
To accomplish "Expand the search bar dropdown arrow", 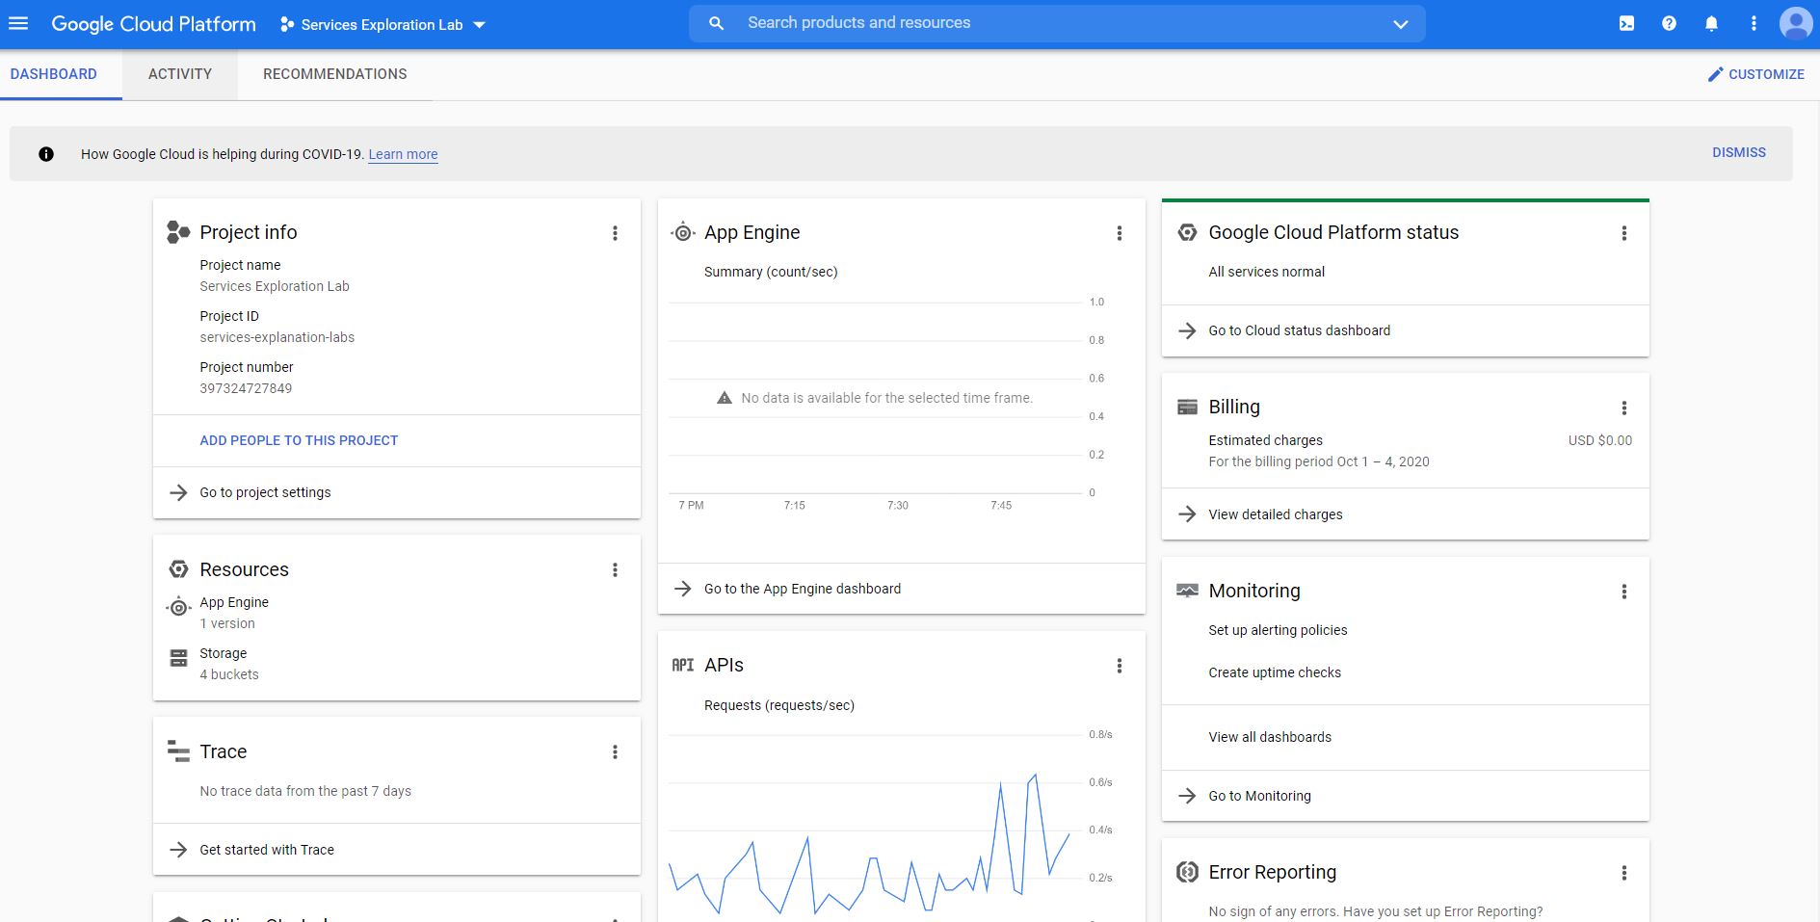I will [1400, 24].
